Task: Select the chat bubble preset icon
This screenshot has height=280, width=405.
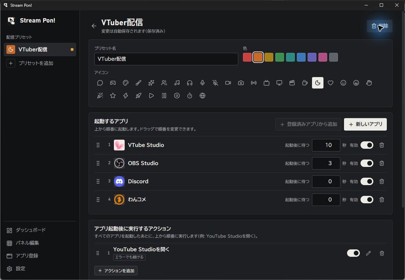Action: 100,83
